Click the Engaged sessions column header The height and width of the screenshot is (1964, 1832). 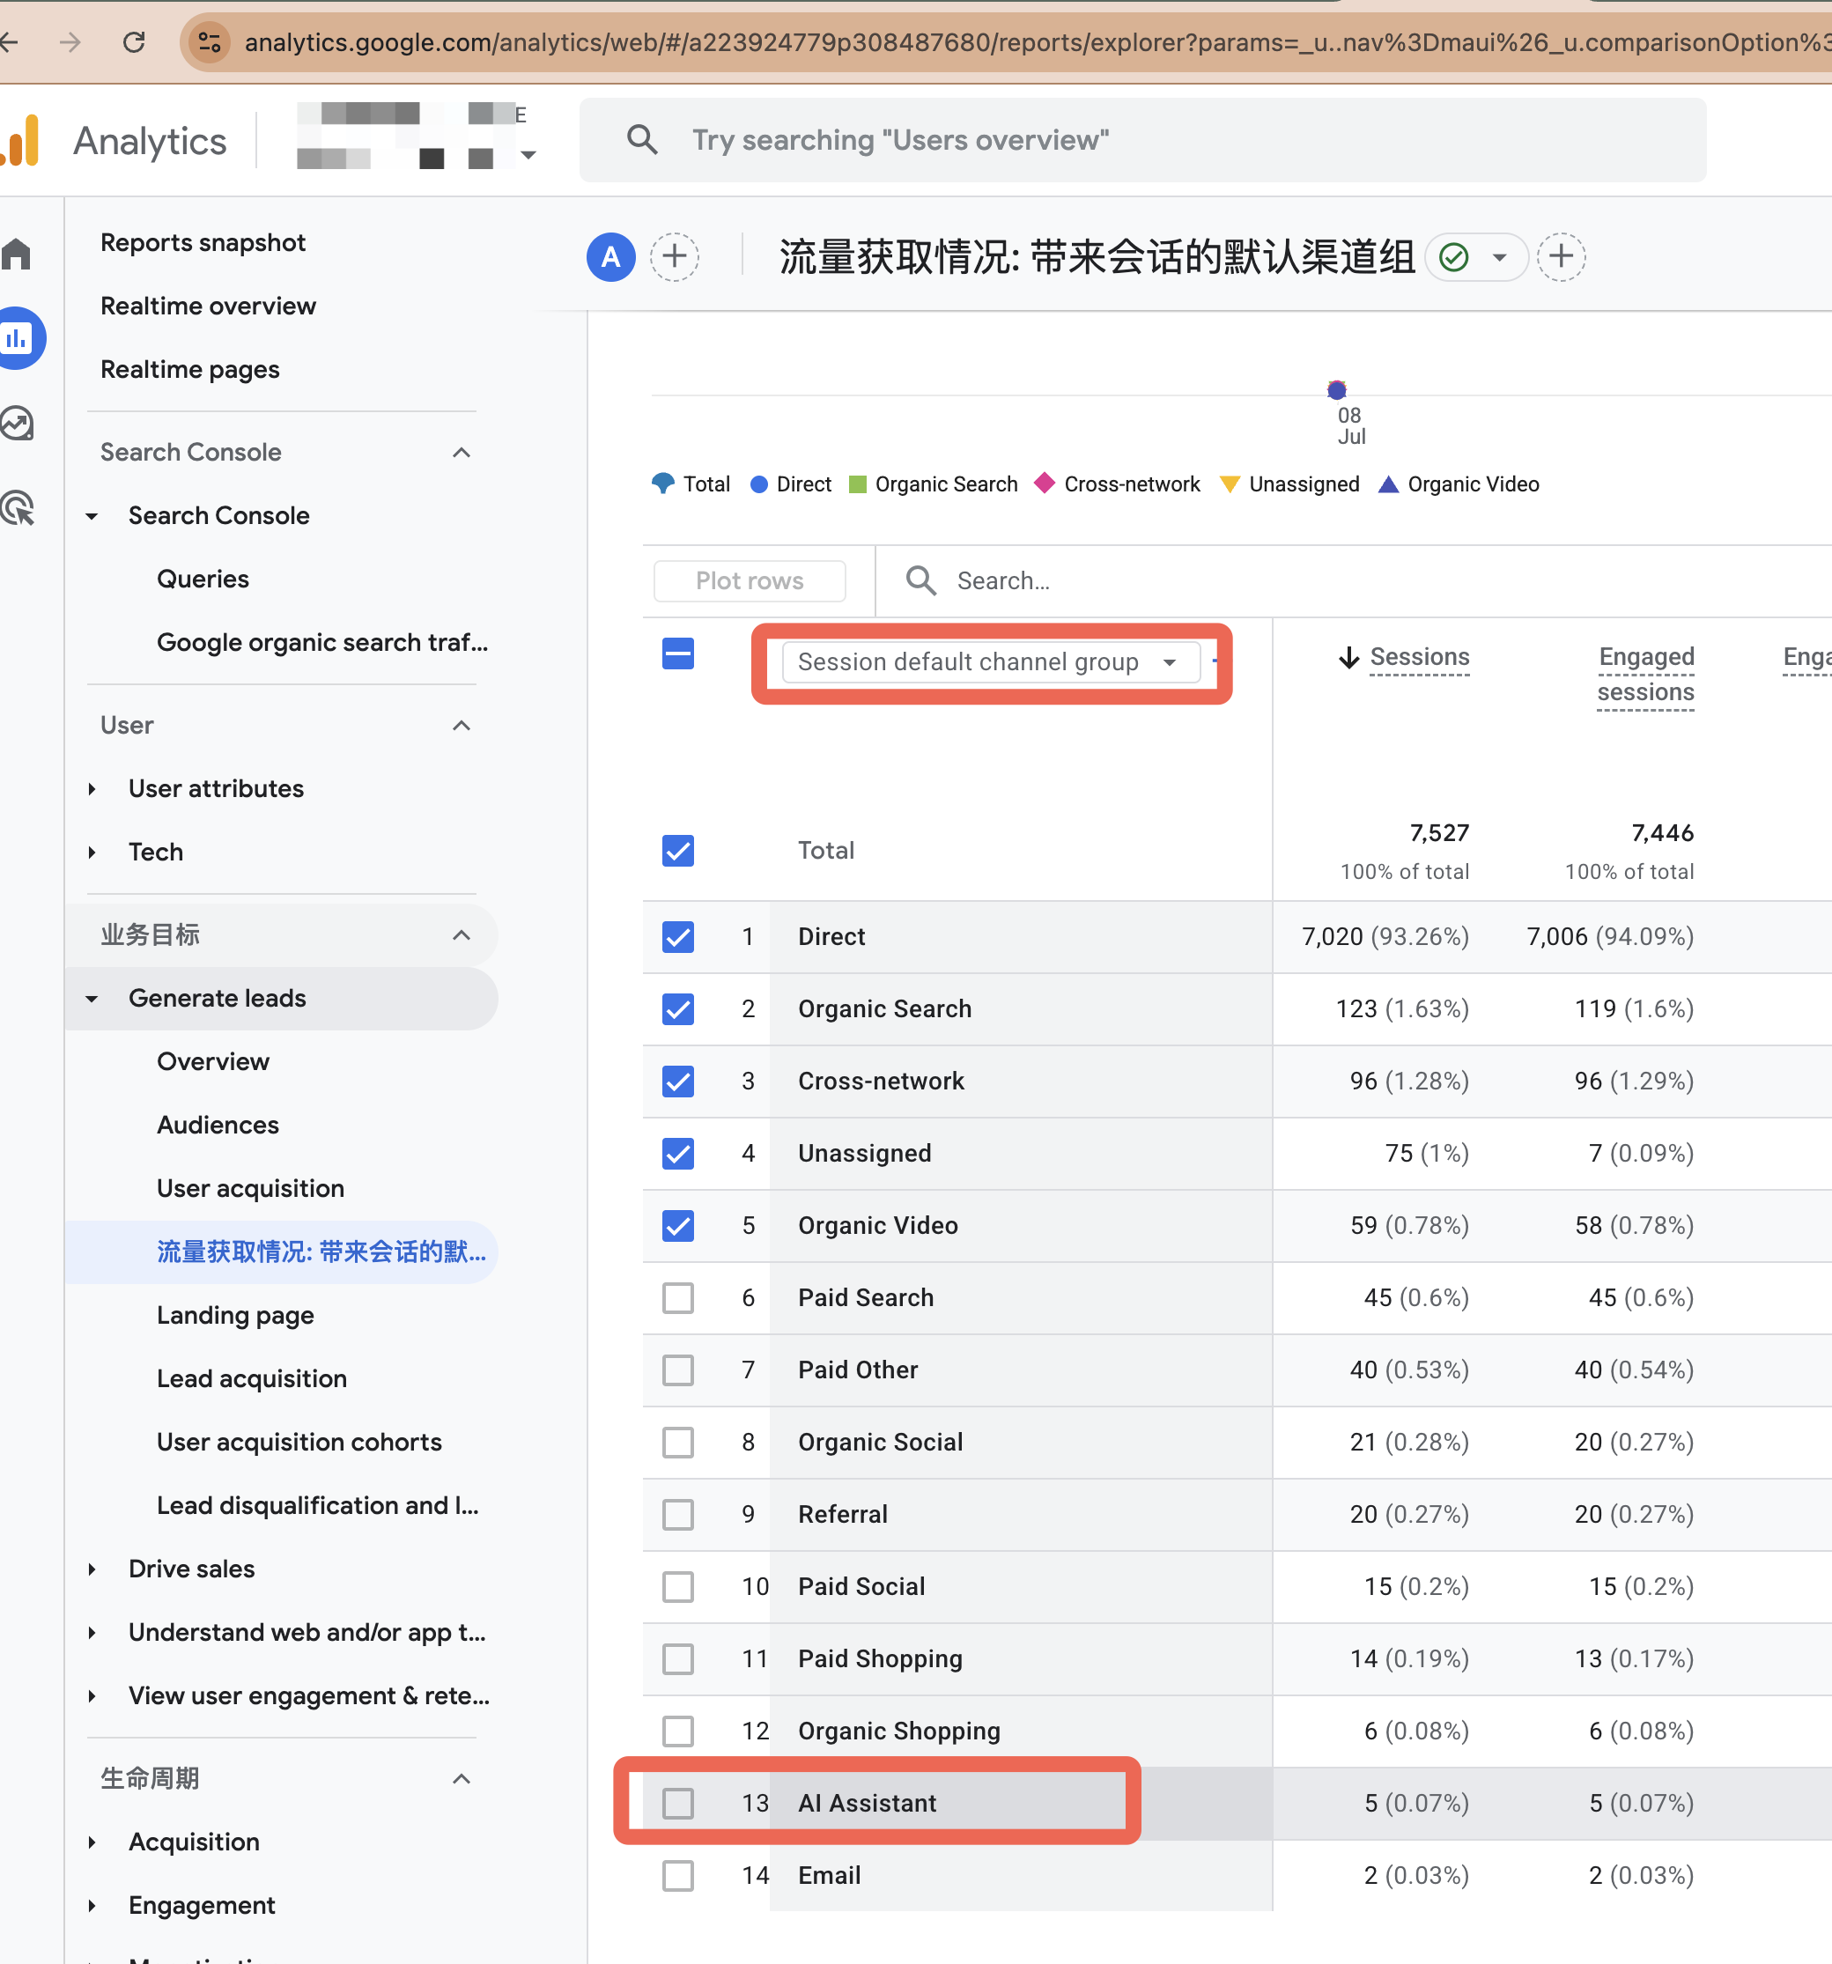(1645, 674)
